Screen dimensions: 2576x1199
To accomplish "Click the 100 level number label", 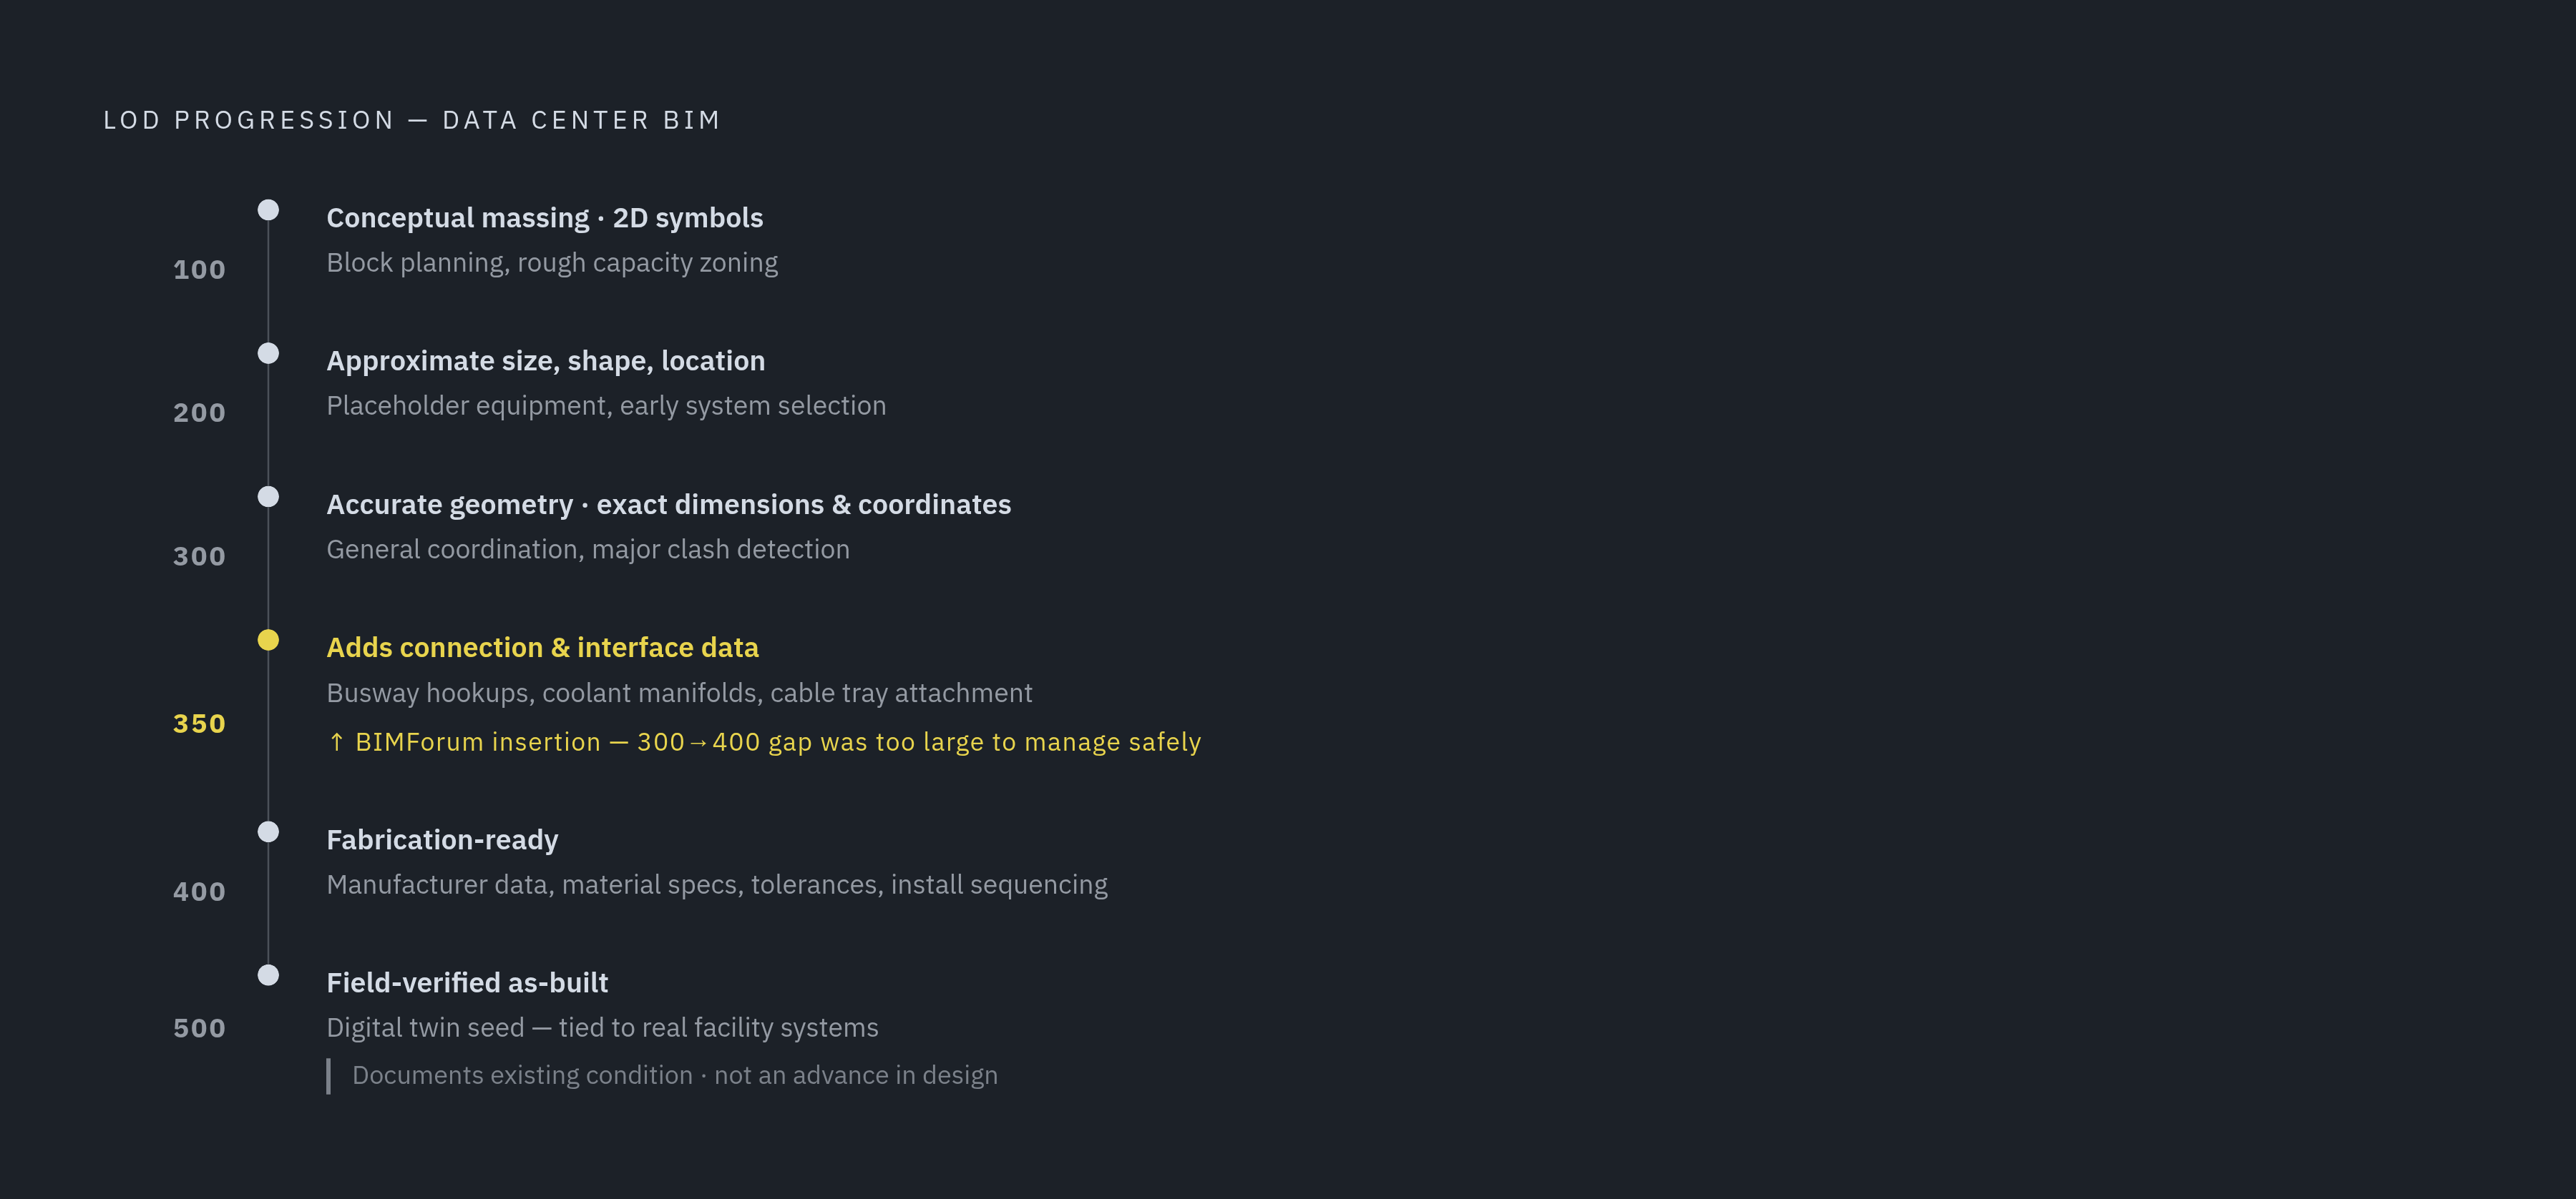I will pos(199,270).
